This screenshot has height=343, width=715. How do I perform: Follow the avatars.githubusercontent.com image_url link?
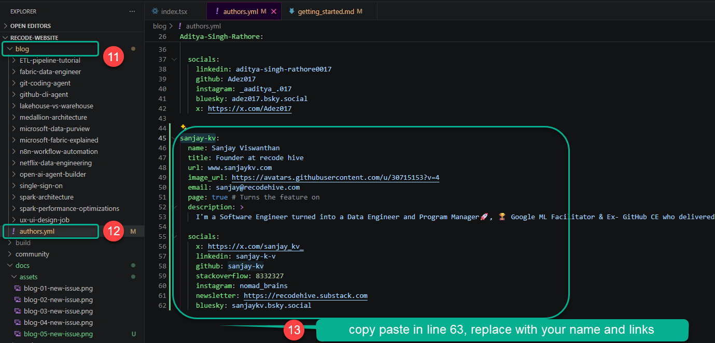[336, 178]
